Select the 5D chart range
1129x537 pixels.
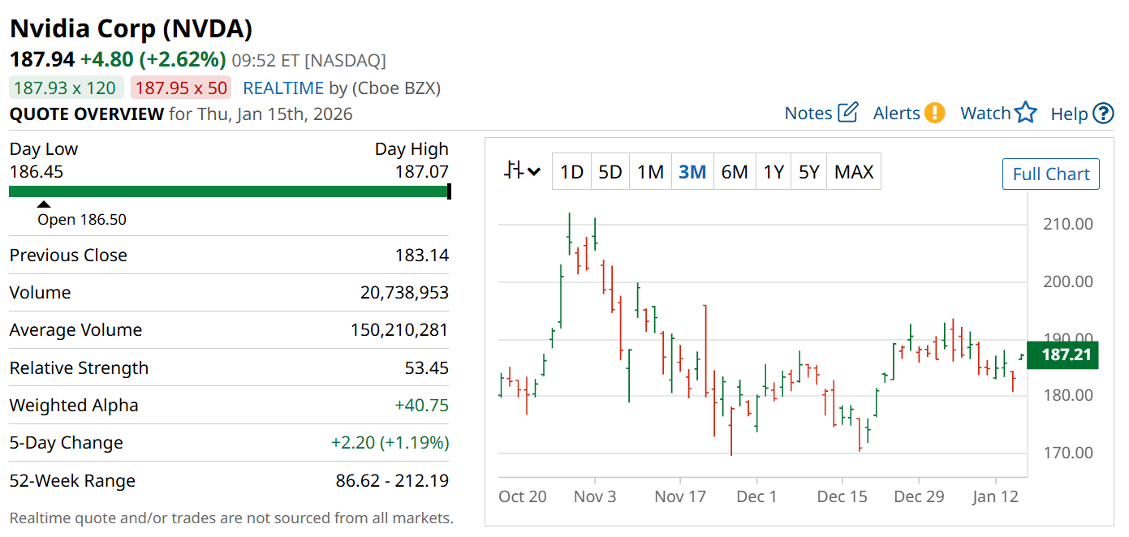click(x=610, y=172)
